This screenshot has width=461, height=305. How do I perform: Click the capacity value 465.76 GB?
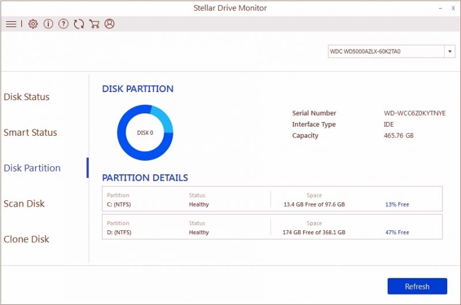click(398, 136)
